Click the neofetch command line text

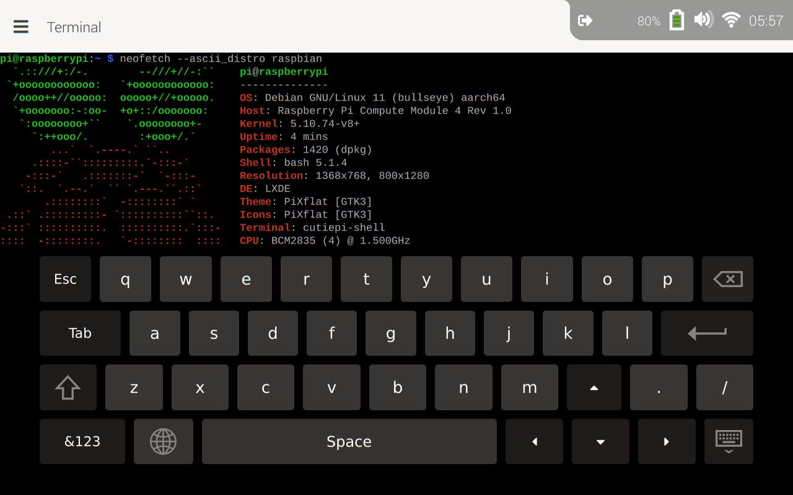(221, 59)
